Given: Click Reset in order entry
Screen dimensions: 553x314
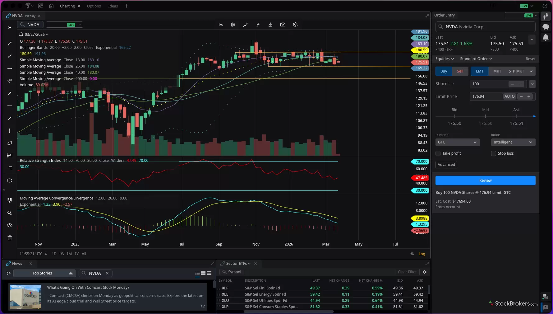Looking at the screenshot, I should [530, 59].
